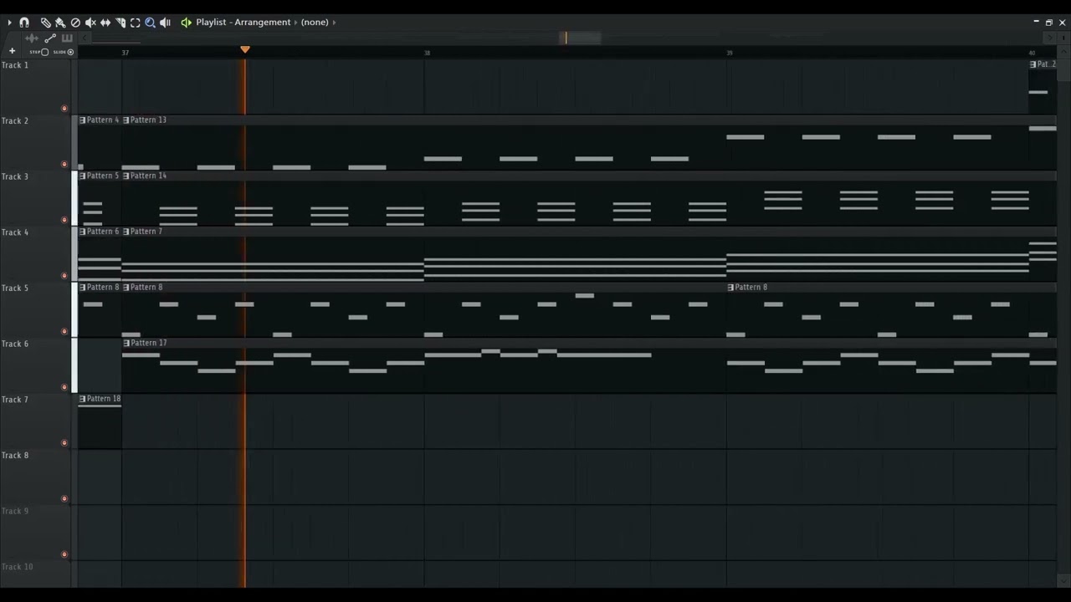Click the plus add-track button
The height and width of the screenshot is (602, 1071).
pyautogui.click(x=12, y=52)
